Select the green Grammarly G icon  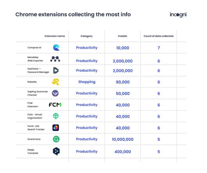pyautogui.click(x=56, y=139)
